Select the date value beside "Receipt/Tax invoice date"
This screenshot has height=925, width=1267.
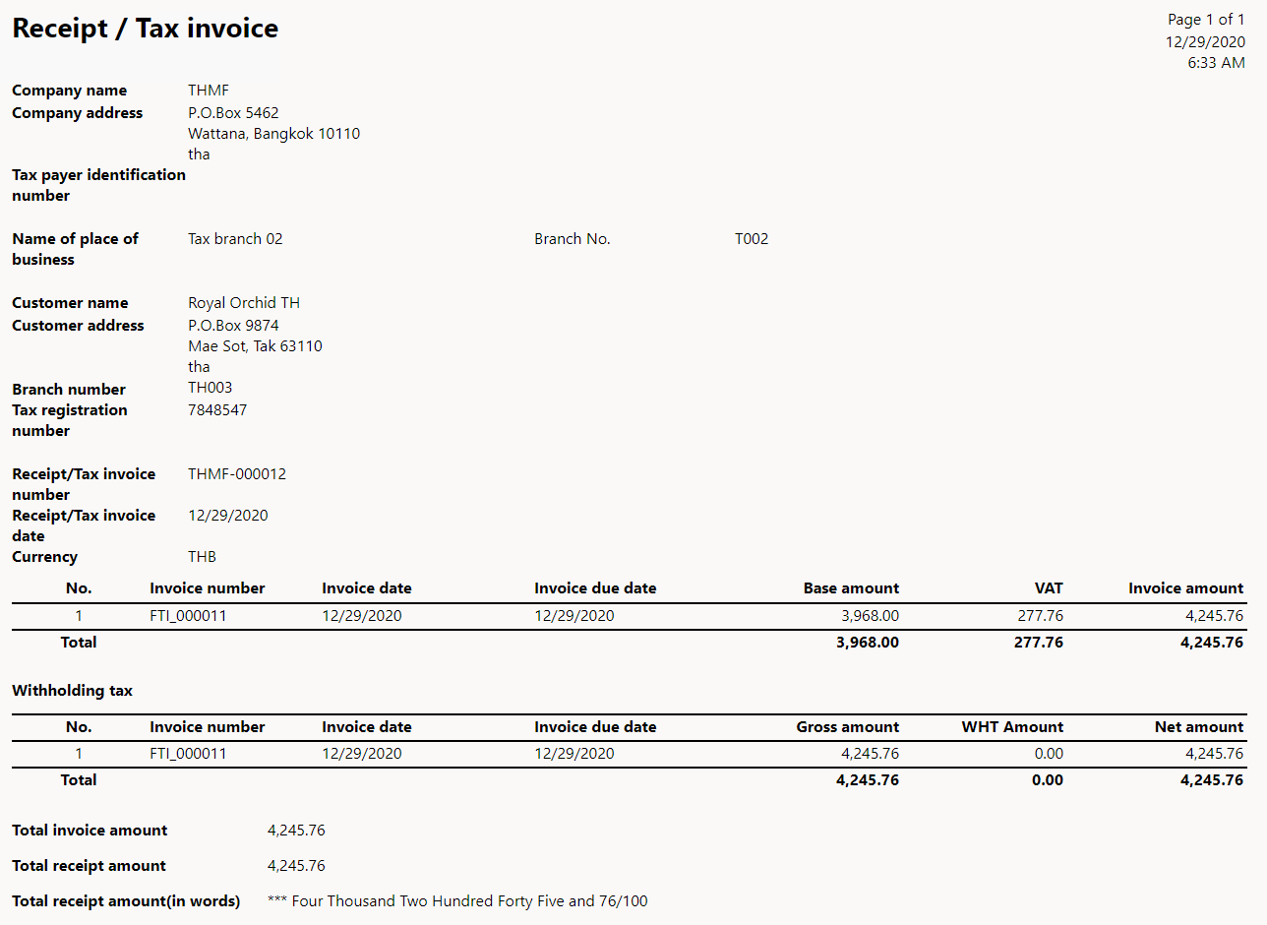228,516
